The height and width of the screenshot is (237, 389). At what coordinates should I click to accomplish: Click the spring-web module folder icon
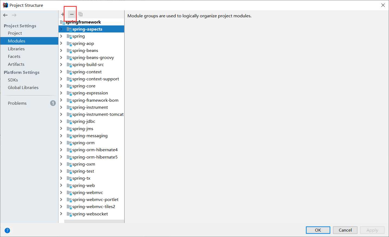click(69, 186)
